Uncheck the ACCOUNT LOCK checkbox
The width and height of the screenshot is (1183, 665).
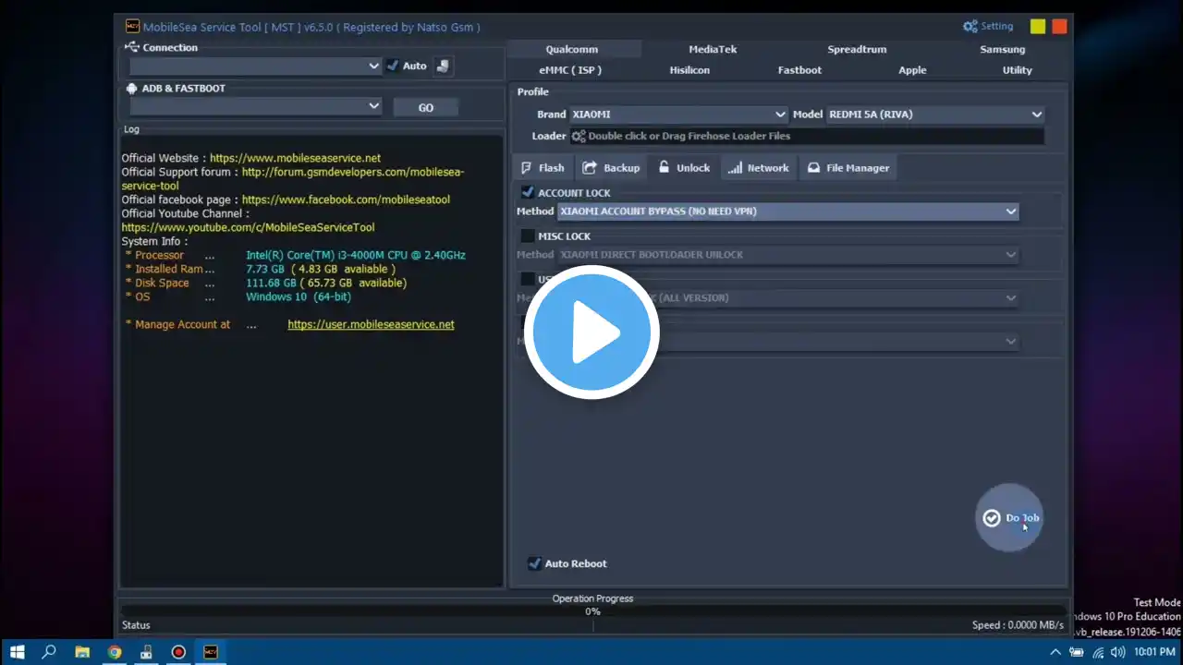528,193
